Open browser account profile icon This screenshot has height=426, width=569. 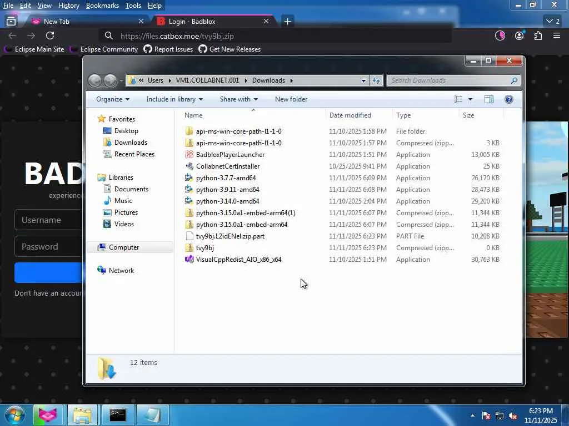520,35
